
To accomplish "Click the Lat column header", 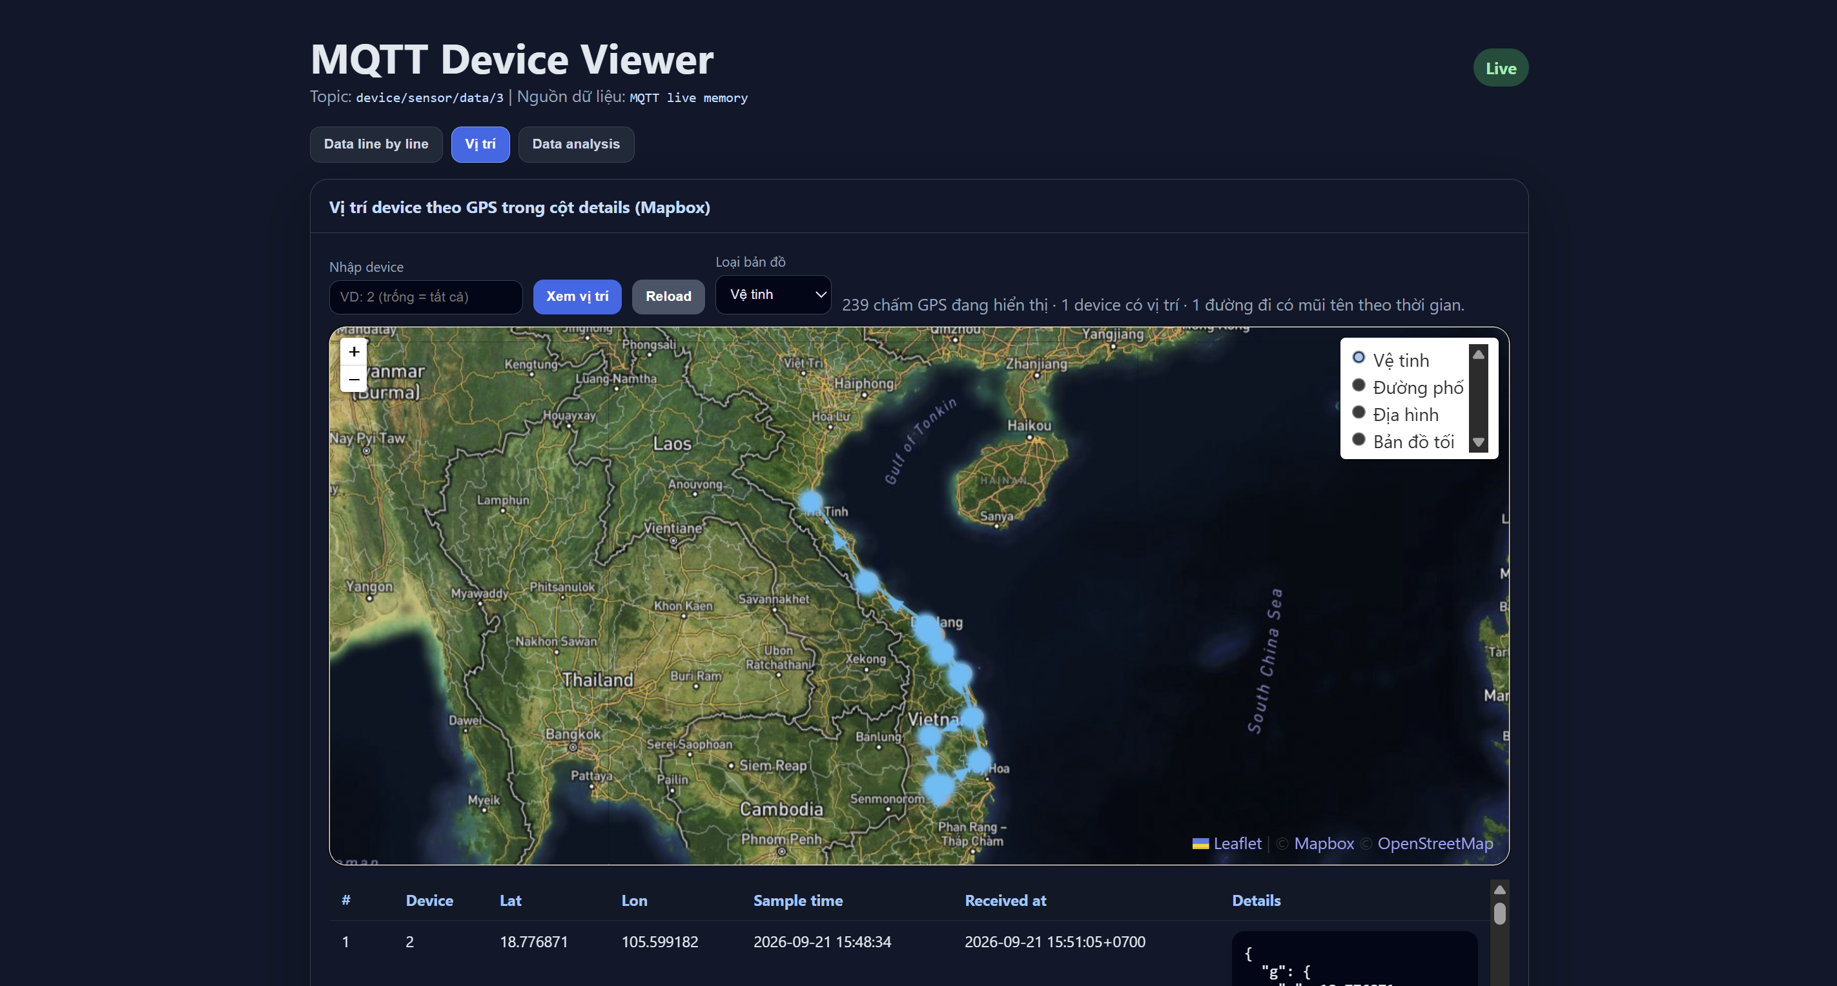I will tap(510, 901).
